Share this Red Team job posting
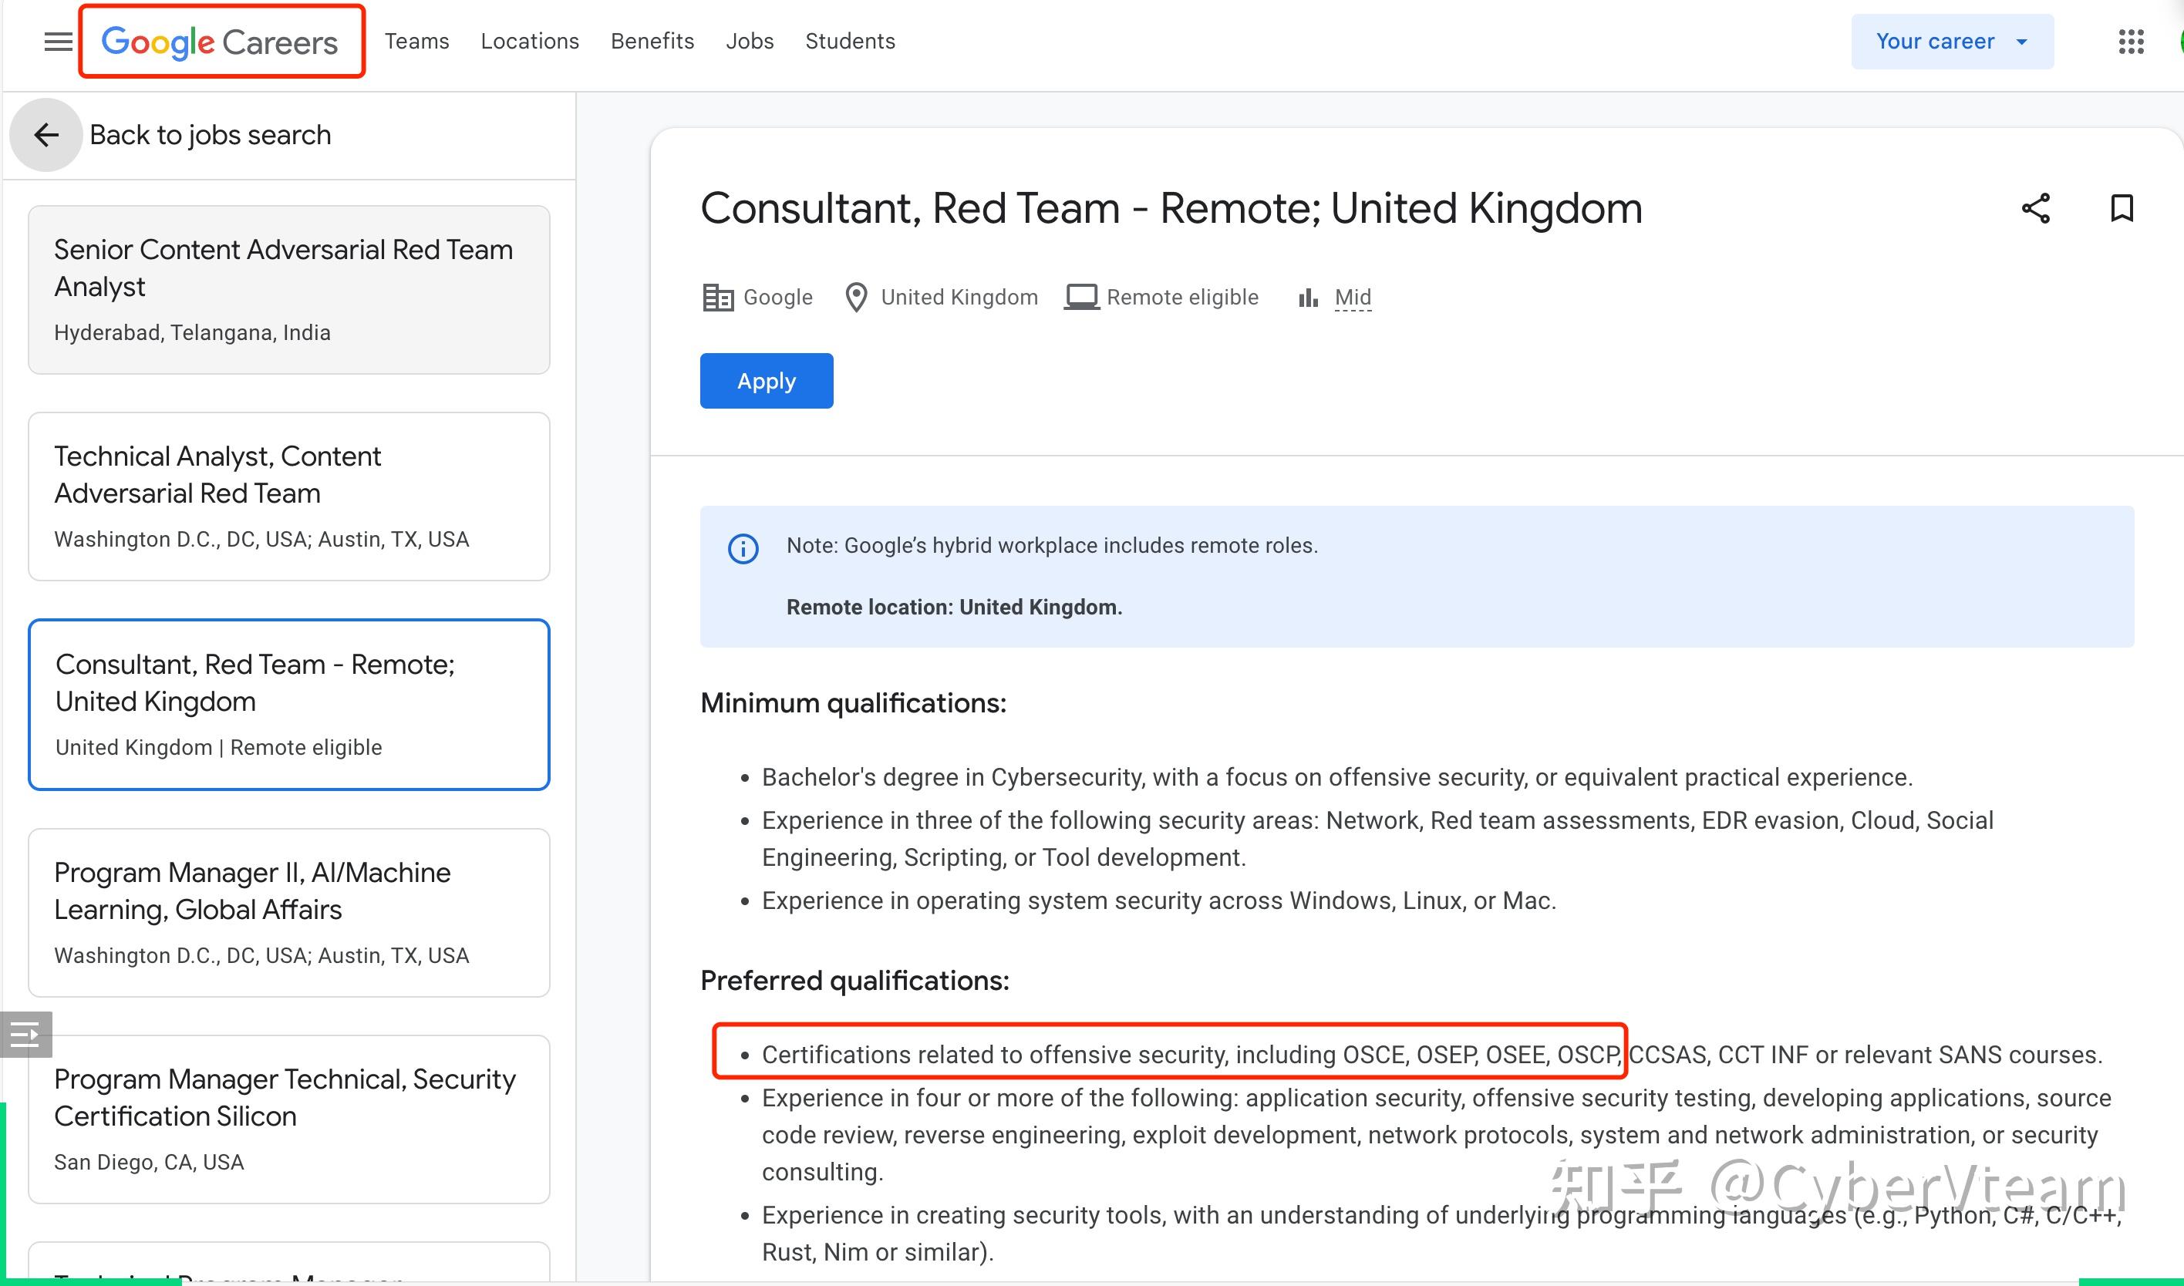The image size is (2184, 1286). tap(2035, 209)
